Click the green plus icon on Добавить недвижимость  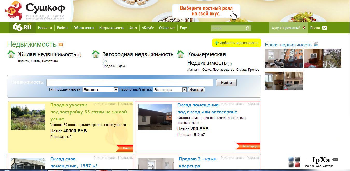tap(217, 43)
